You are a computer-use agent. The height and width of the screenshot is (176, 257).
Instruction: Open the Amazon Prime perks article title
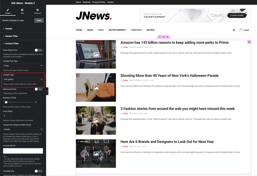pos(174,43)
